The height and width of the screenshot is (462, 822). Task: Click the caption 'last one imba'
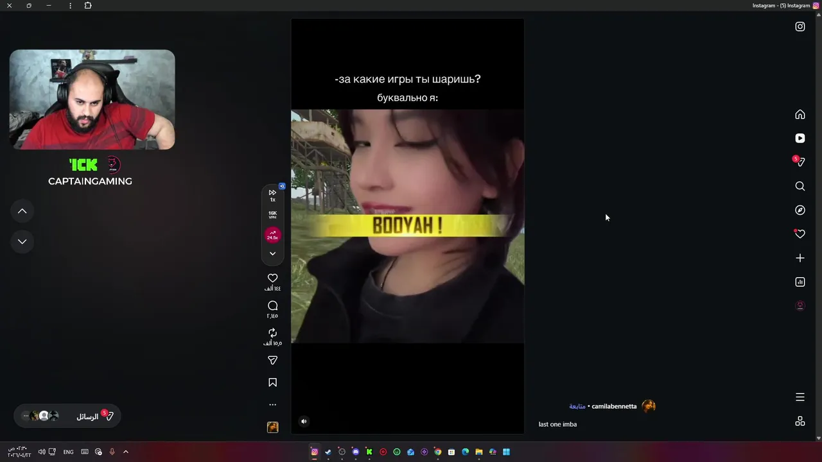557,424
